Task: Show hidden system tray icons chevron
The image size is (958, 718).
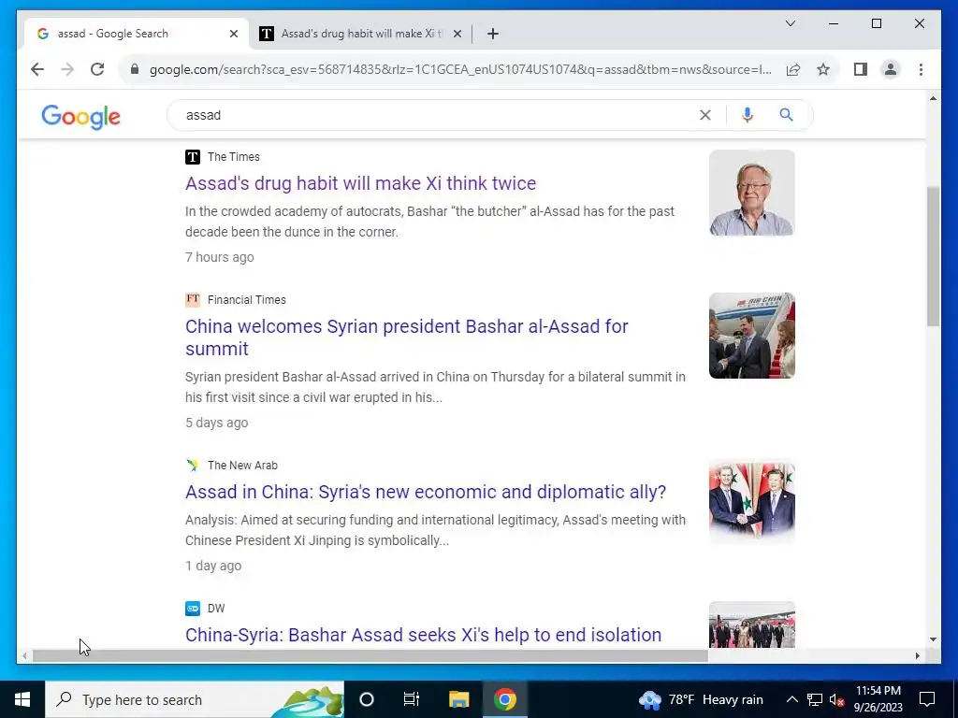Action: (791, 699)
